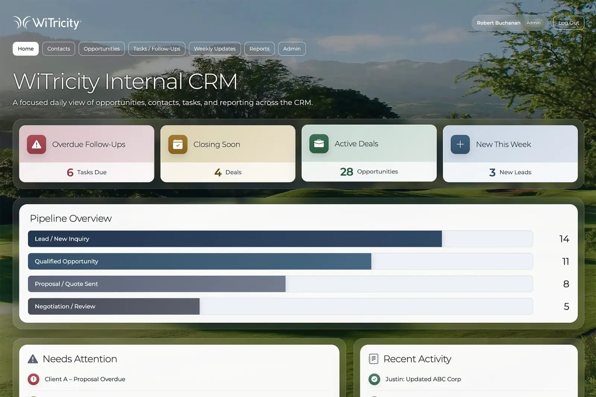Click the Robert Buchanan user badge
596x397 pixels.
click(x=510, y=23)
